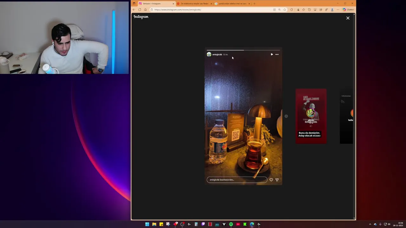Open Netflix from the taskbar

click(x=210, y=224)
